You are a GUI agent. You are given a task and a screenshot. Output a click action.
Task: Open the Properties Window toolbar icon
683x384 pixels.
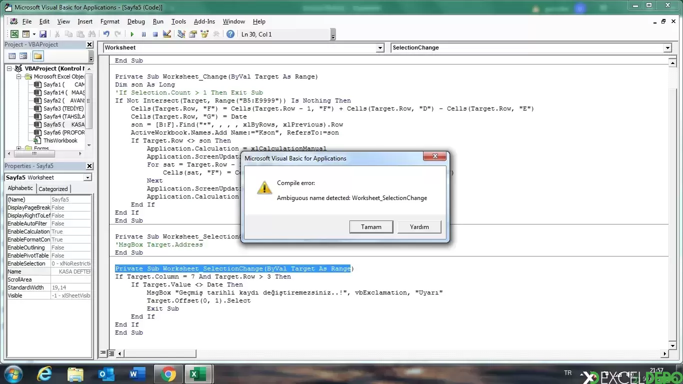pos(193,34)
